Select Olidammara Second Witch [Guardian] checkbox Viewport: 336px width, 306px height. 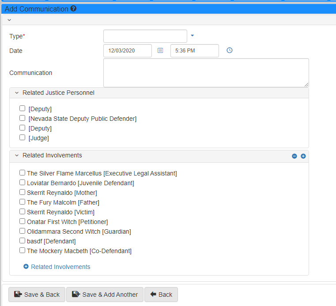(x=22, y=231)
